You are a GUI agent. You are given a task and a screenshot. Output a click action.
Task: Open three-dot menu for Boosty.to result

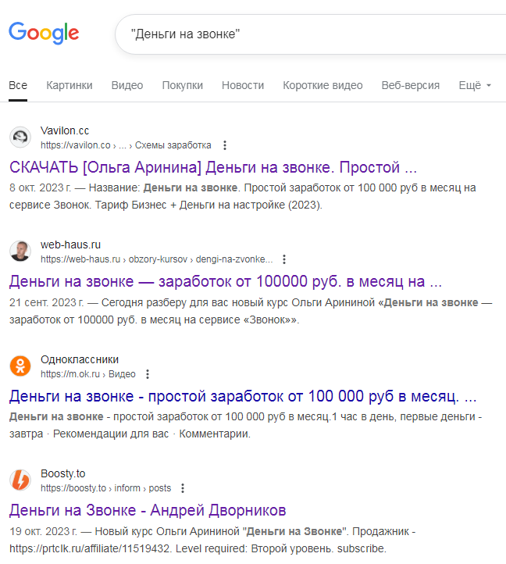coord(183,488)
